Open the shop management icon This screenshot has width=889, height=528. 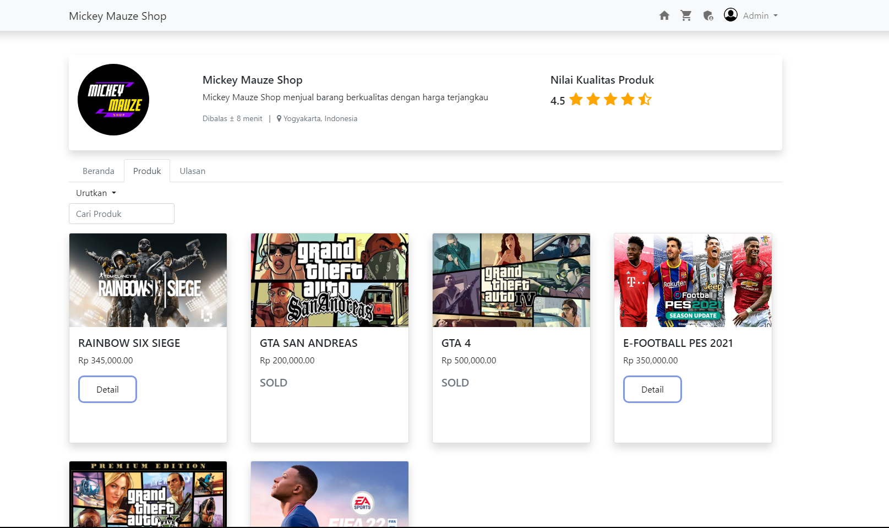click(708, 15)
